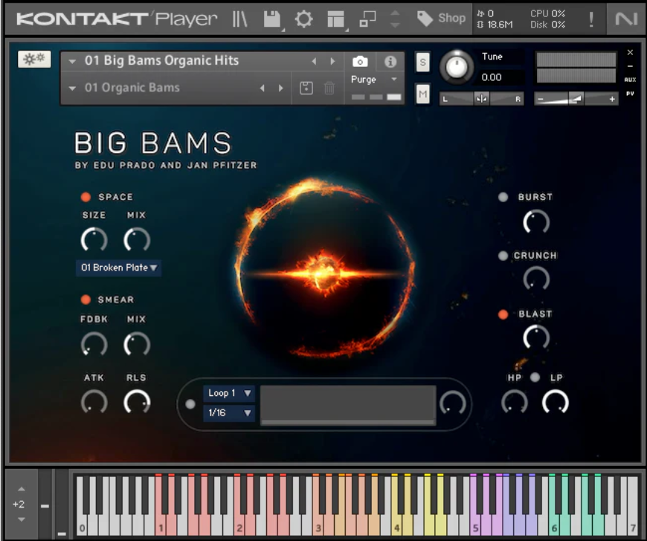Click the instrument wrench/snowflake icon
647x541 pixels.
[x=34, y=59]
